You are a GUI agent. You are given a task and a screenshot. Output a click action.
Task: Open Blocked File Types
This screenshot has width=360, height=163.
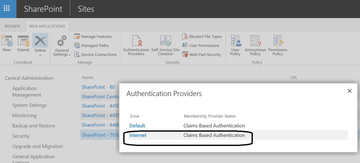click(x=185, y=36)
